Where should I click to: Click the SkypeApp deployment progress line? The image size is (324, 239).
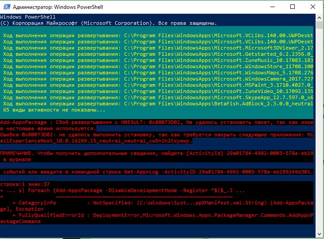coord(158,97)
